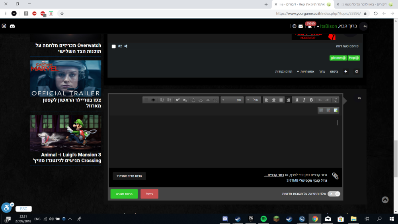398x224 pixels.
Task: Toggle bold formatting in the editor
Action: [x=311, y=100]
